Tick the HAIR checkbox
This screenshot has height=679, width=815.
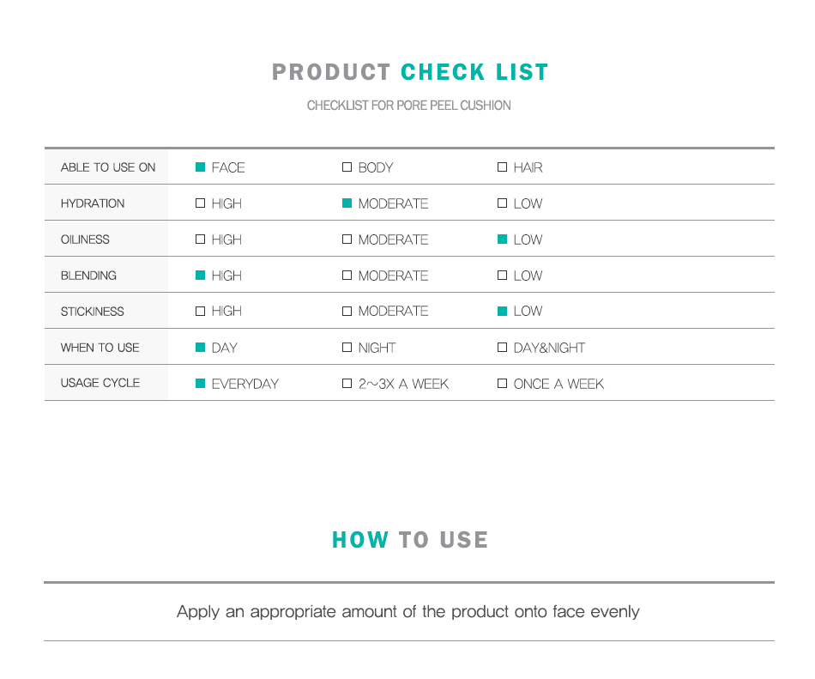pyautogui.click(x=503, y=167)
